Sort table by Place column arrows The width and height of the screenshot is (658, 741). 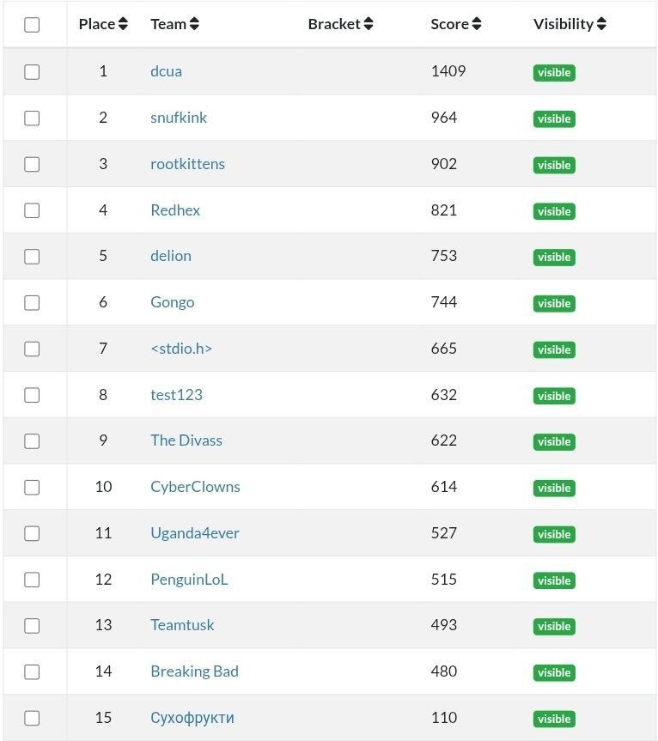[123, 24]
